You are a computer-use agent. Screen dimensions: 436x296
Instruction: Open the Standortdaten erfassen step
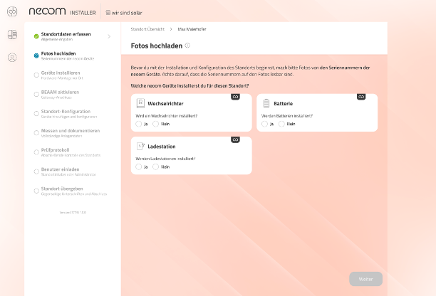72,36
